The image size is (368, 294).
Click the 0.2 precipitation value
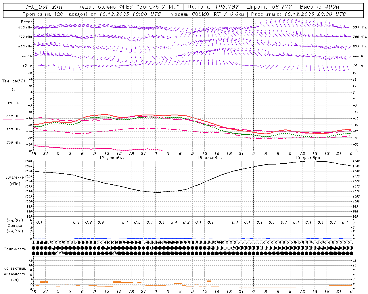[x=76, y=223]
